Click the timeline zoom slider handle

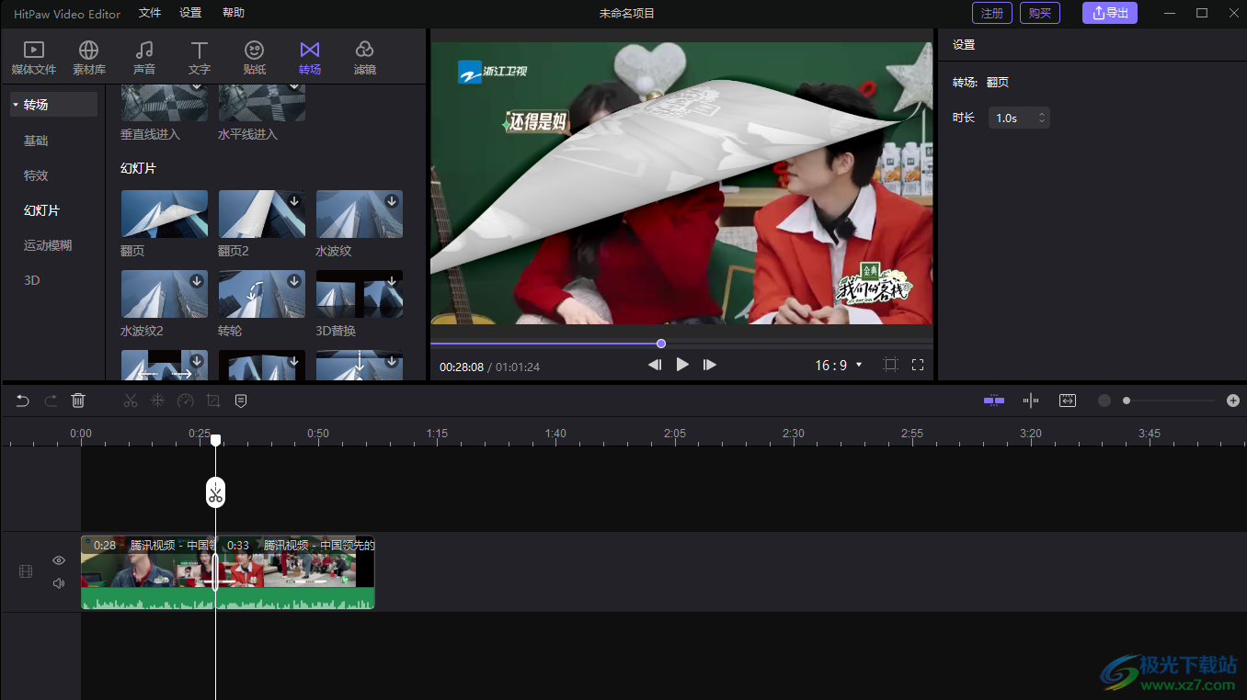point(1127,401)
